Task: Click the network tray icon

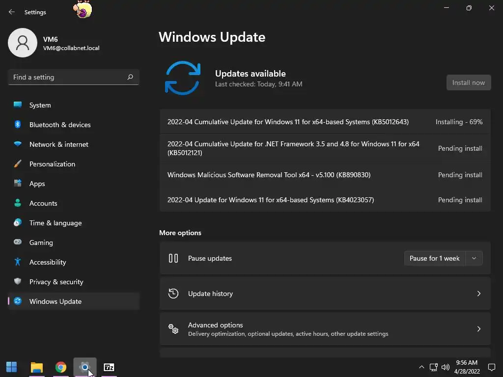Action: 434,367
